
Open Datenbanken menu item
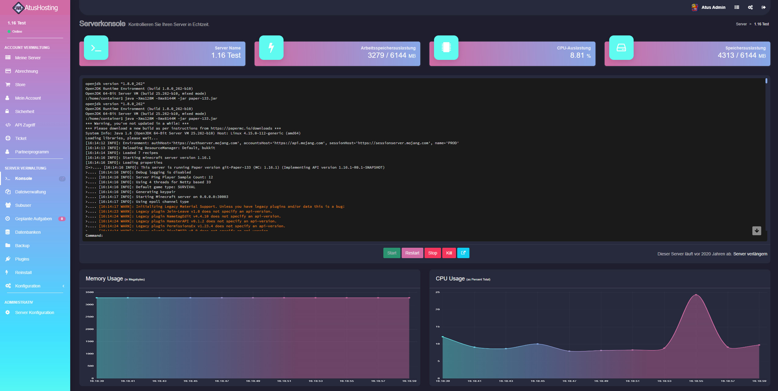pyautogui.click(x=35, y=232)
